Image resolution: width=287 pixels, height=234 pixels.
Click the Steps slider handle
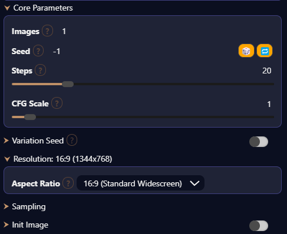(68, 84)
